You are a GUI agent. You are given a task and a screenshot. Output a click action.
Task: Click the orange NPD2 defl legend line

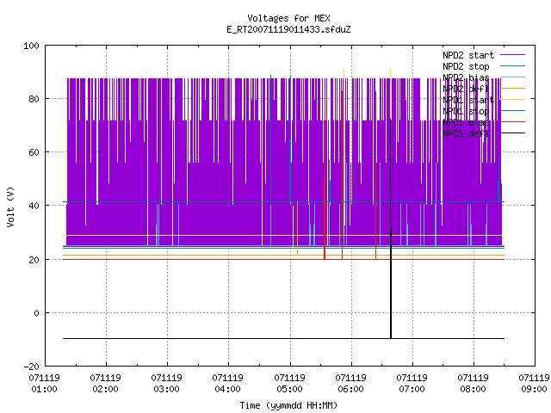(x=513, y=88)
